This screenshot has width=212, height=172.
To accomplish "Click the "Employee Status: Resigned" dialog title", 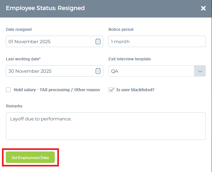I will tap(45, 8).
